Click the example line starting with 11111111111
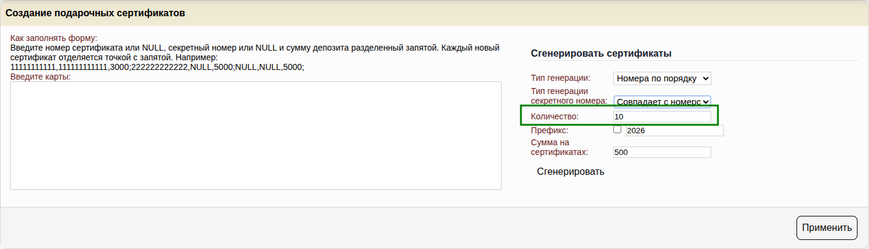Screen dimensions: 869x249 (x=157, y=67)
